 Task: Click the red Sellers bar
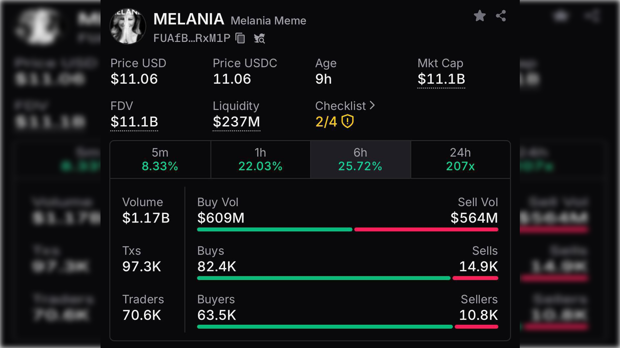477,326
